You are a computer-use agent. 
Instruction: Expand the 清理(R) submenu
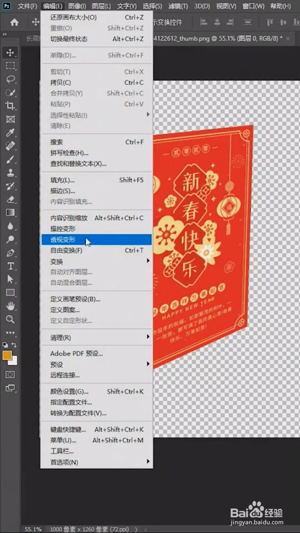pos(148,337)
